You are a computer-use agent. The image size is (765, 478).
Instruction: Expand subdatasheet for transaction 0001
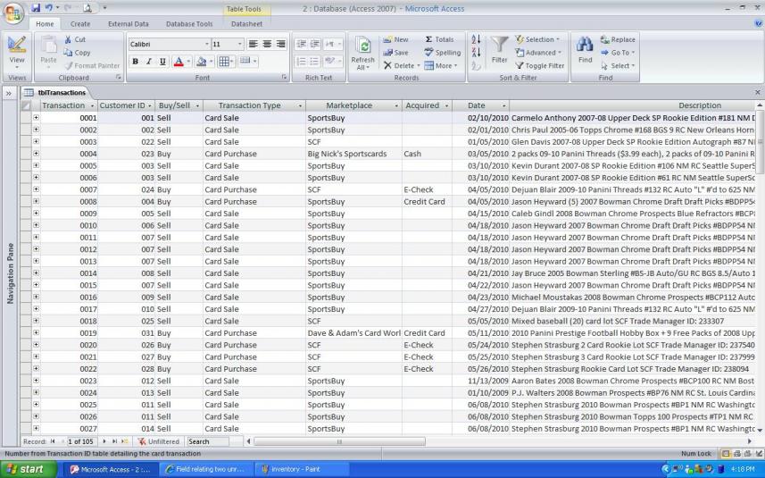coord(36,118)
